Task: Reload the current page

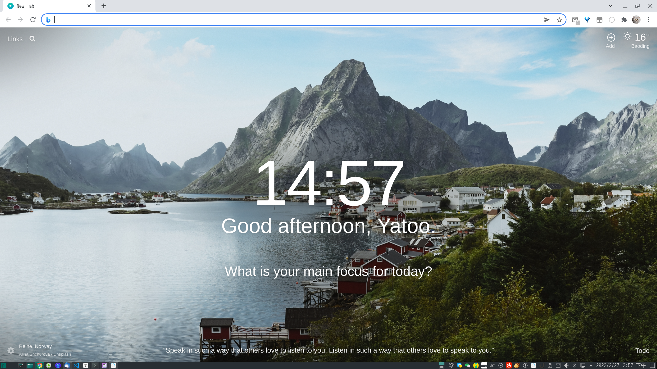Action: click(x=33, y=20)
